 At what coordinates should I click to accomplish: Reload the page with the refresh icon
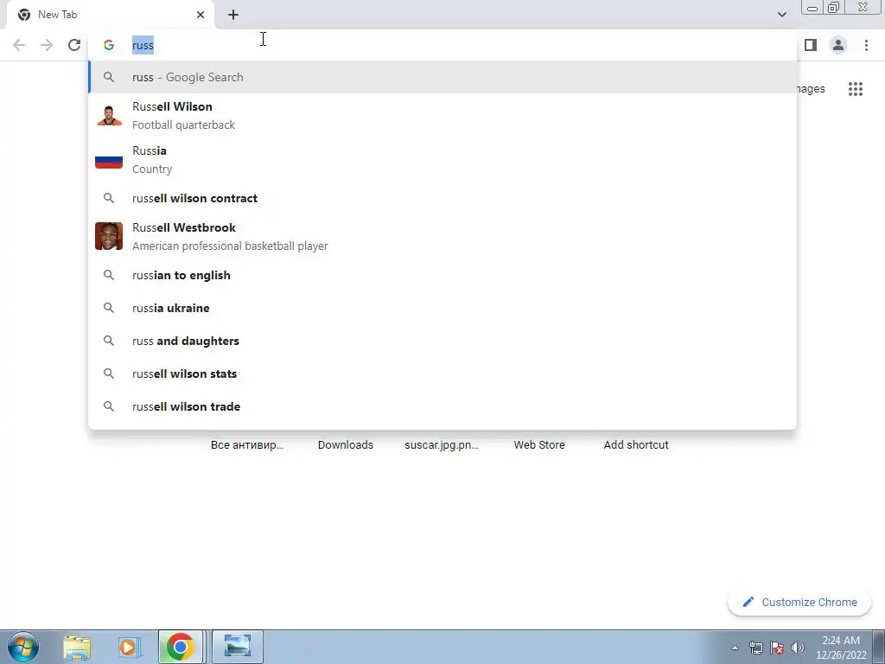pos(74,45)
